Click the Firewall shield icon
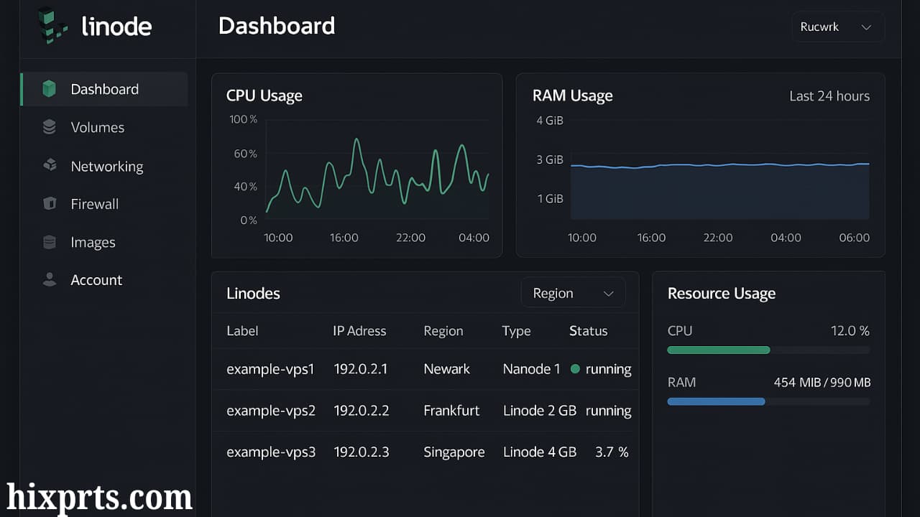 pyautogui.click(x=50, y=204)
